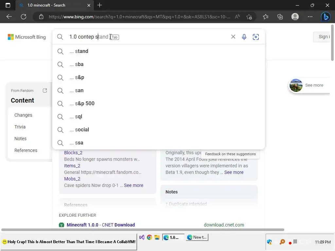Click the Windows Security tray icon

[x=270, y=242]
